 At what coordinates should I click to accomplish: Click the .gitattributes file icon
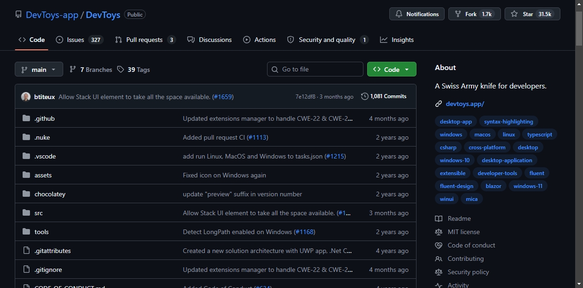coord(26,251)
